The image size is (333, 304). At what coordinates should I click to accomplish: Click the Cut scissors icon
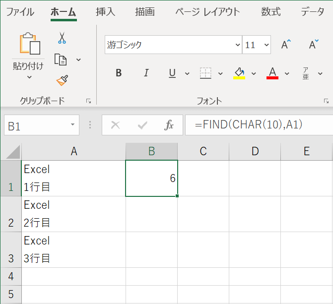tap(62, 38)
